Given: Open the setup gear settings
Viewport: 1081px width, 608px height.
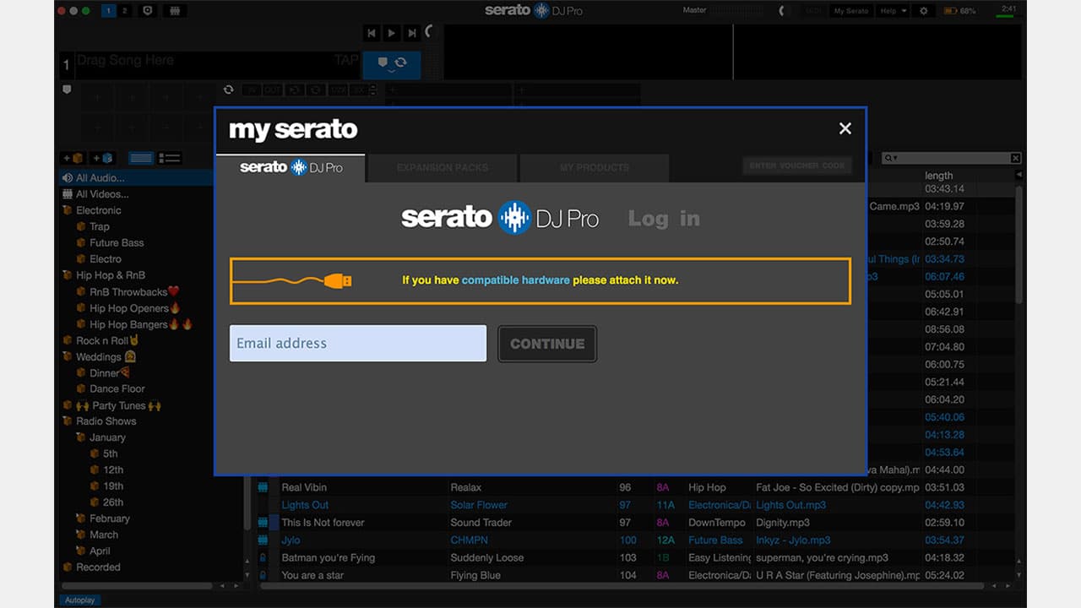Looking at the screenshot, I should click(924, 10).
